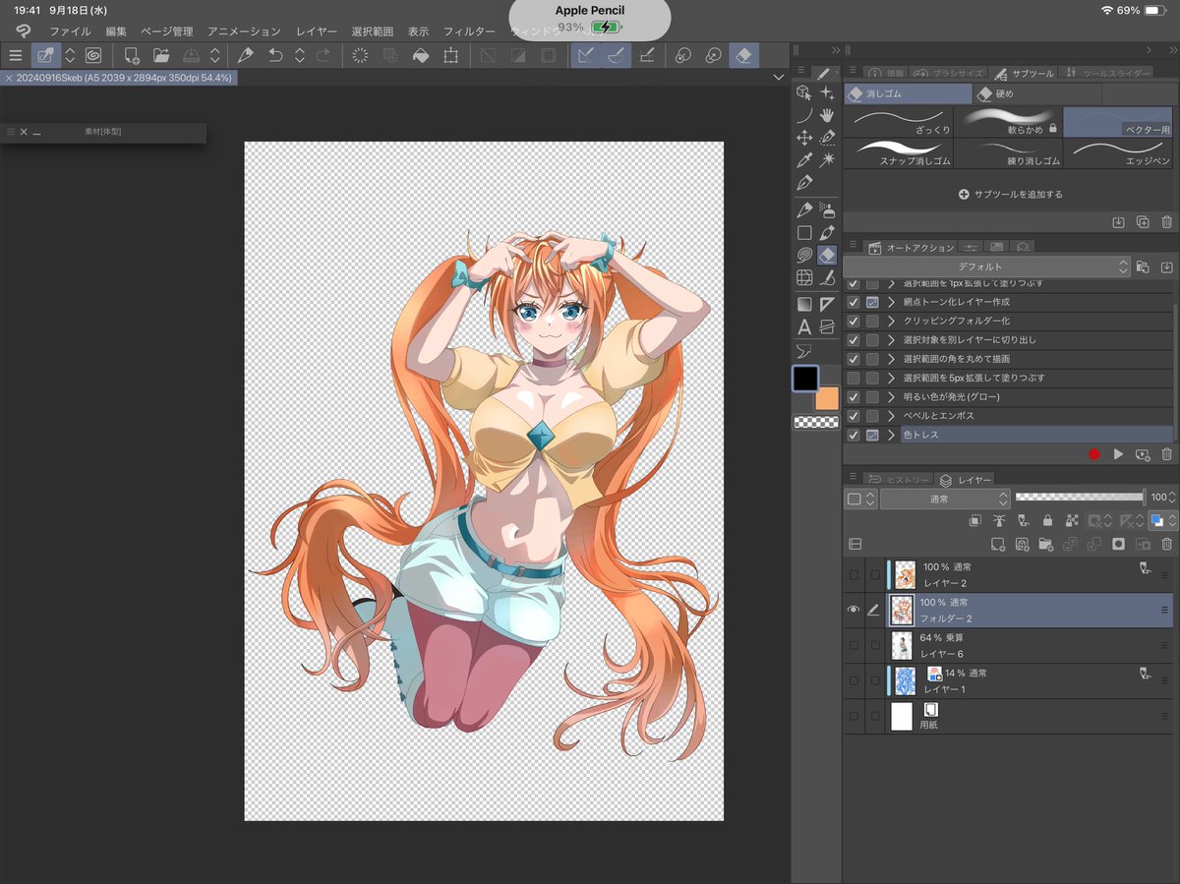Image resolution: width=1180 pixels, height=884 pixels.
Task: Select the move layer tool
Action: pos(804,138)
